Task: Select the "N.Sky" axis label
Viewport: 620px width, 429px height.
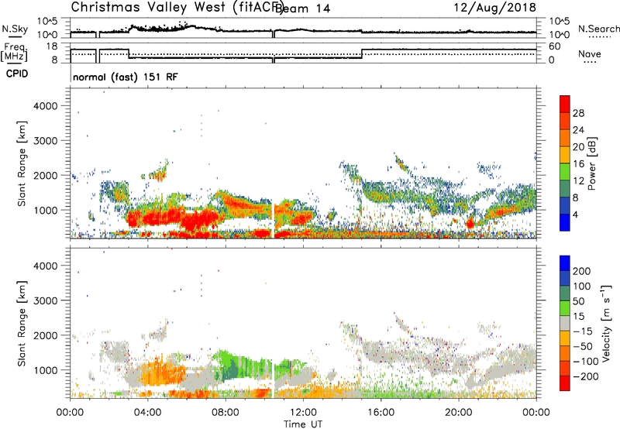Action: pyautogui.click(x=15, y=29)
